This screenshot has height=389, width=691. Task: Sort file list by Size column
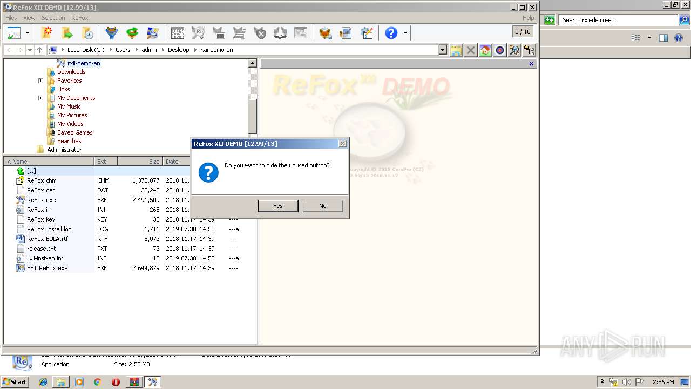[x=140, y=162]
